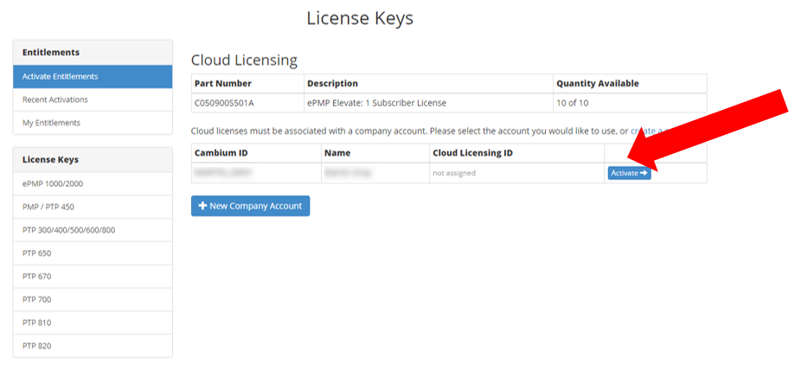This screenshot has height=365, width=795.
Task: Click the create account link in description
Action: [644, 131]
